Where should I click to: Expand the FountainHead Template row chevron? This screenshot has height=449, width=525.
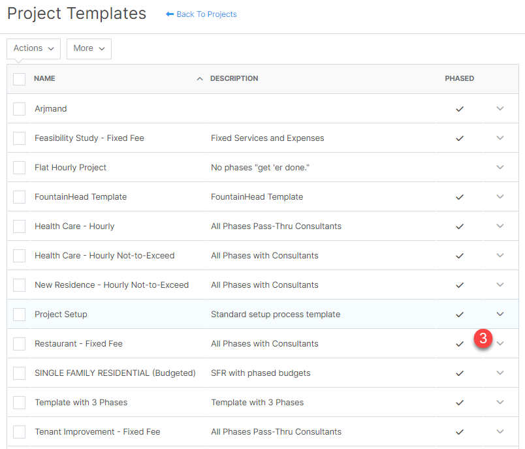coord(500,196)
